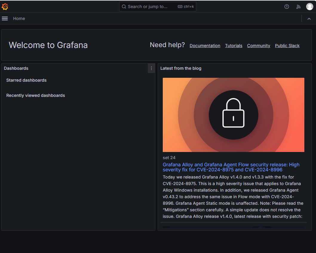Click the search magnifier icon

pyautogui.click(x=124, y=7)
